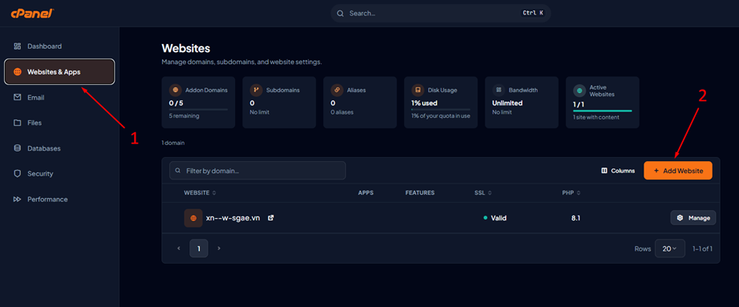Sort by the SSL column header
This screenshot has width=739, height=307.
482,192
